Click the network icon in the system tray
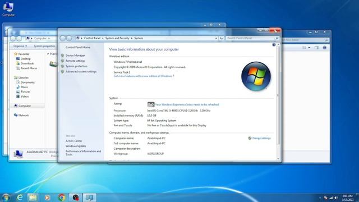 click(x=331, y=198)
